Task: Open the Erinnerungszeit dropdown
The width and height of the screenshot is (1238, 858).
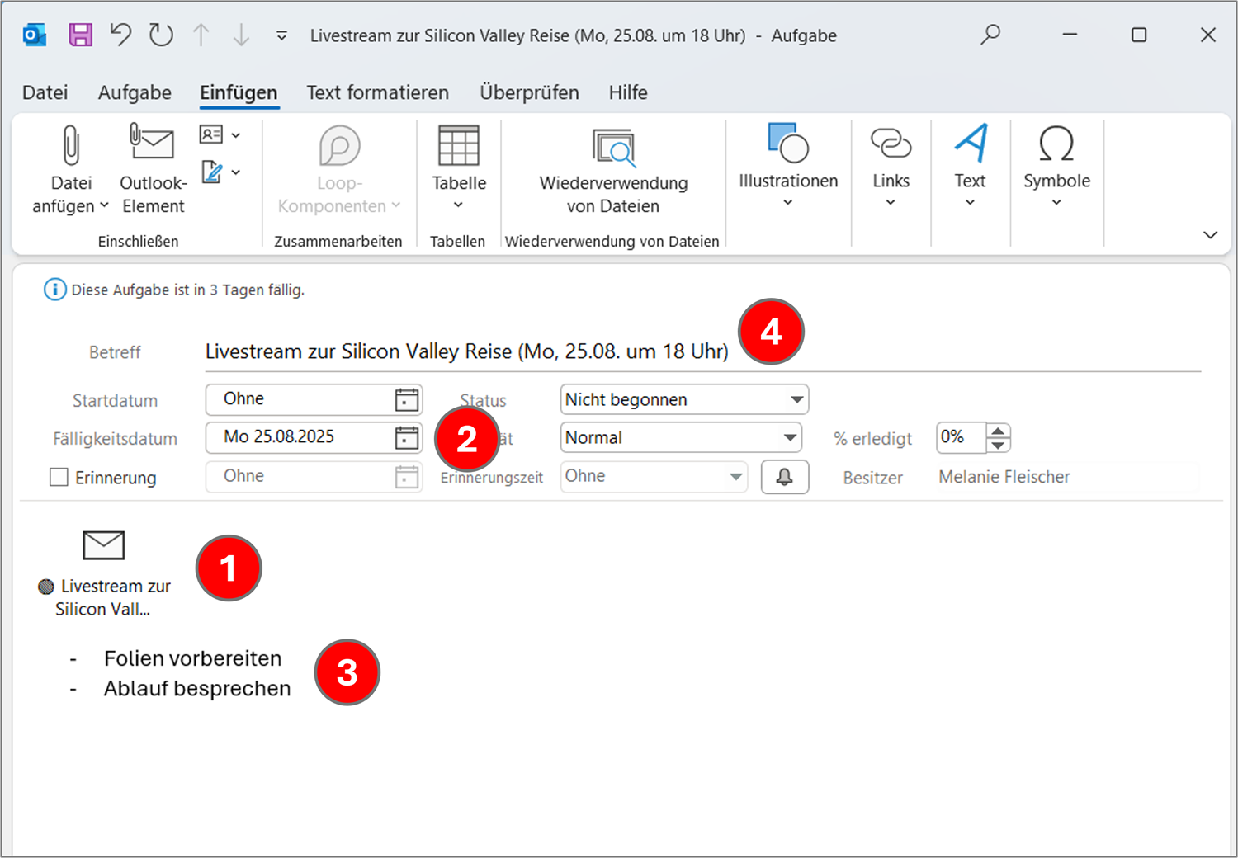Action: (x=654, y=476)
